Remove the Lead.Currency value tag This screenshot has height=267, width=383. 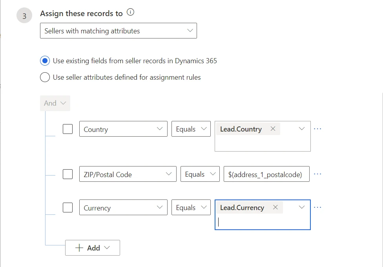275,207
